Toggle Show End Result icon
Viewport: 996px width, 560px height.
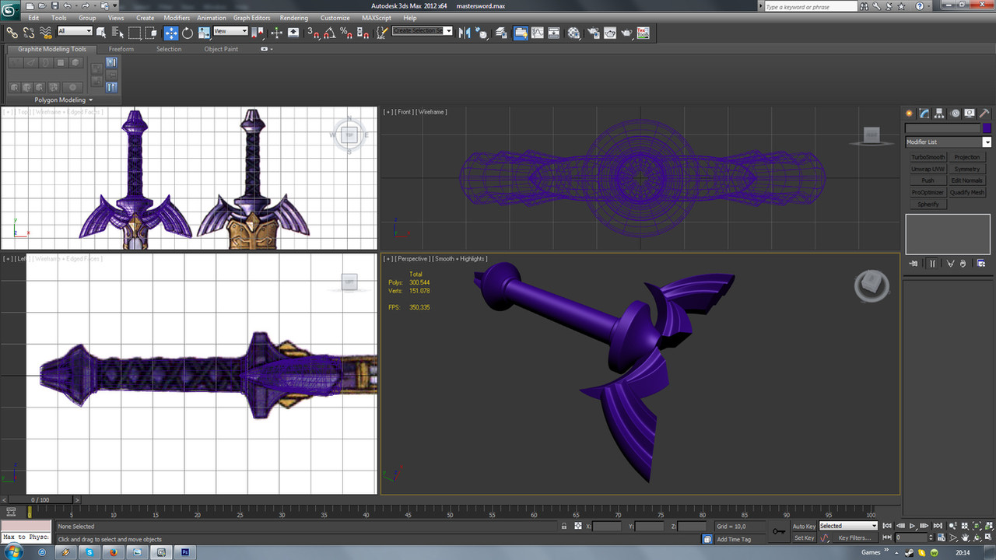pos(932,264)
